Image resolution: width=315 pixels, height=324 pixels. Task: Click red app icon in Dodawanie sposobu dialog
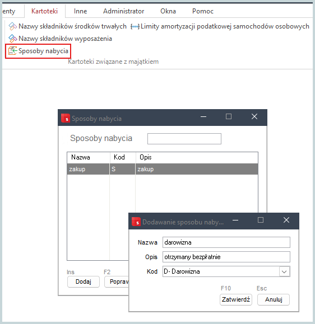click(136, 222)
